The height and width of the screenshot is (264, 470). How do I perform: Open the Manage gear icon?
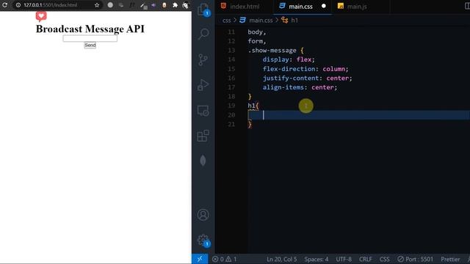point(203,240)
